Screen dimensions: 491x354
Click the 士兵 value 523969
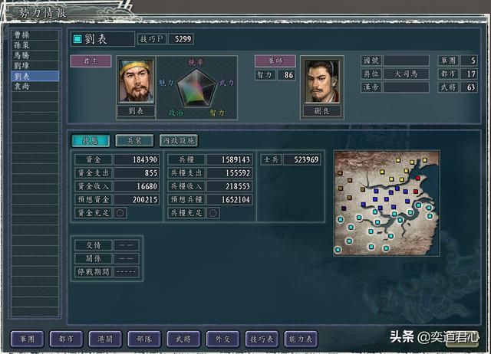(x=302, y=160)
